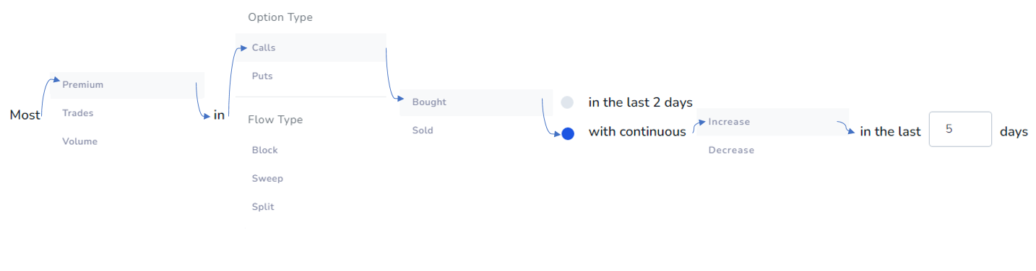Click the Option Type heading
The height and width of the screenshot is (271, 1036).
pos(280,17)
